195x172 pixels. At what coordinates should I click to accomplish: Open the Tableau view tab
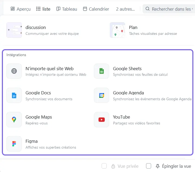click(67, 9)
